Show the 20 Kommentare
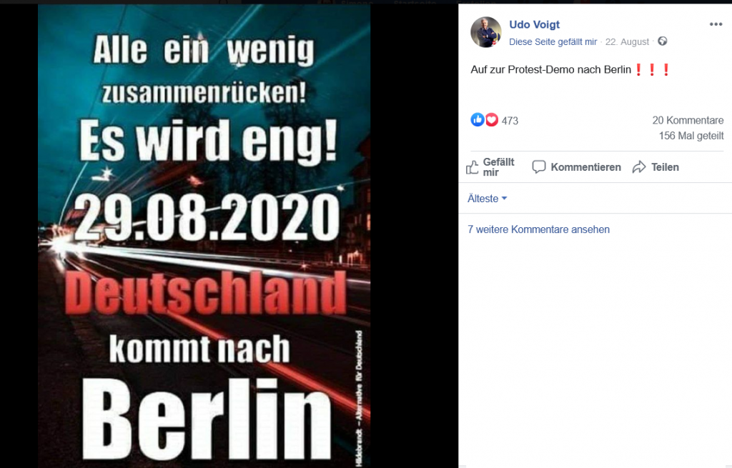 coord(688,120)
